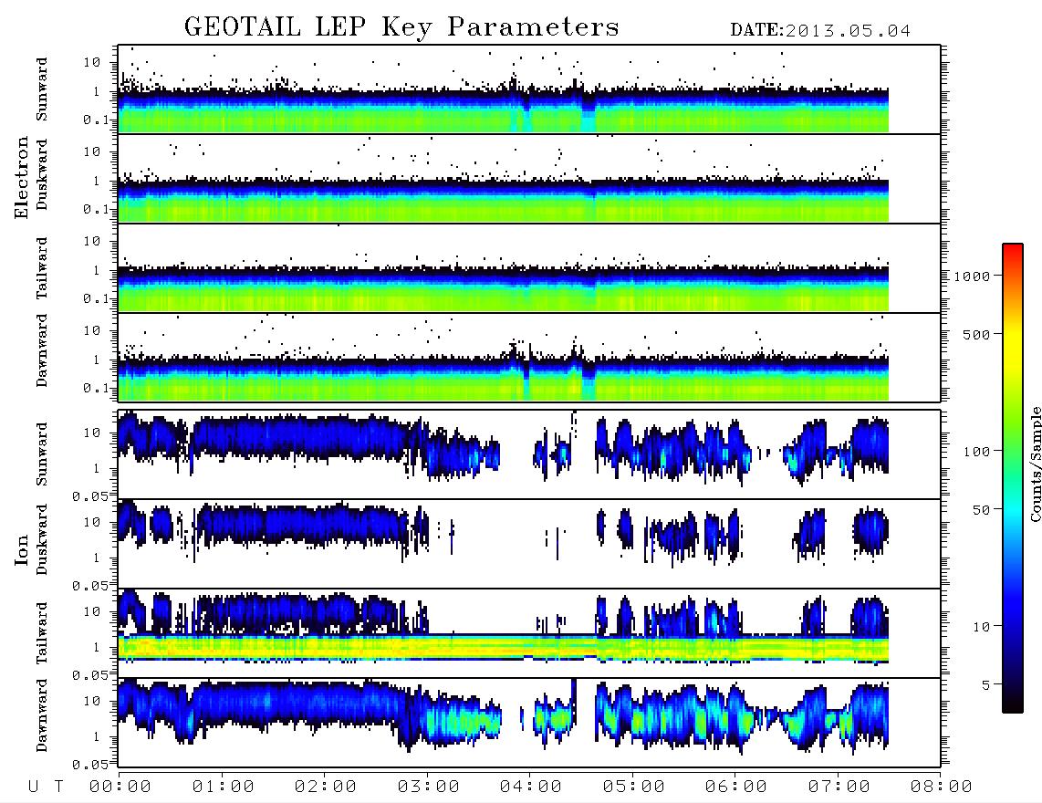The width and height of the screenshot is (1042, 803).
Task: Select the Electron Sunward panel label
Action: tap(42, 89)
